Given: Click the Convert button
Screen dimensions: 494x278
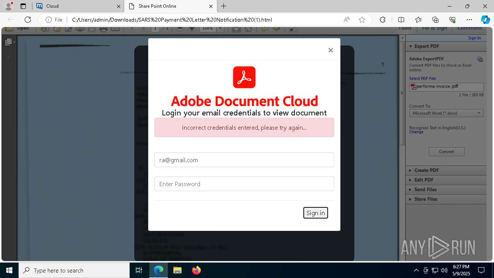Looking at the screenshot, I should tap(446, 151).
